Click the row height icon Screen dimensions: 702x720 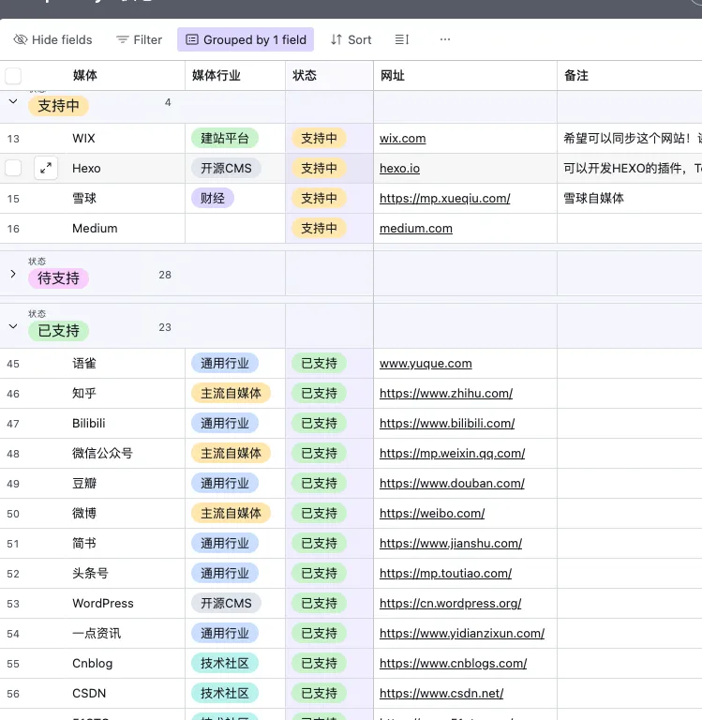point(402,40)
